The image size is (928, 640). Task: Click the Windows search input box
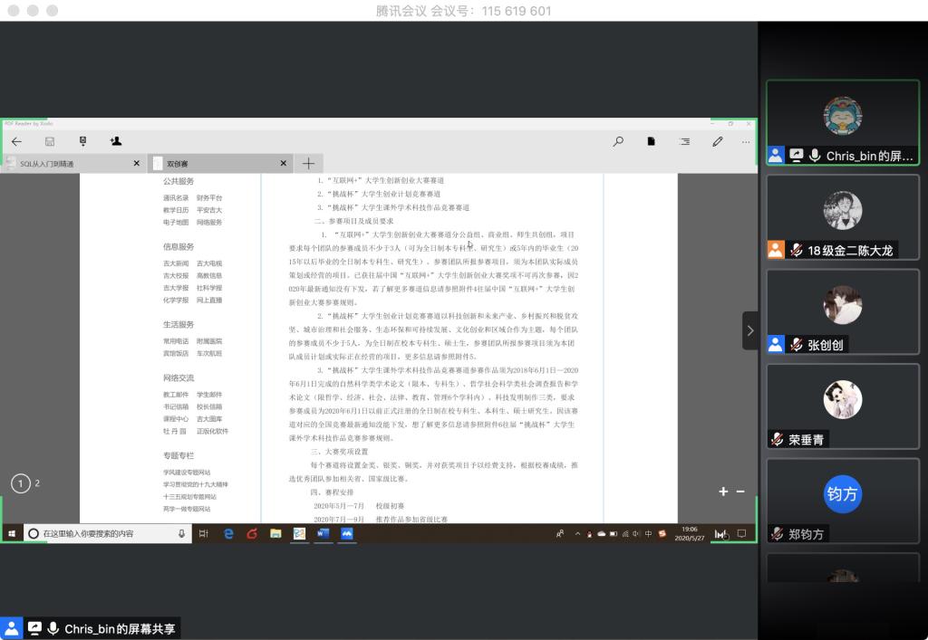tap(100, 534)
